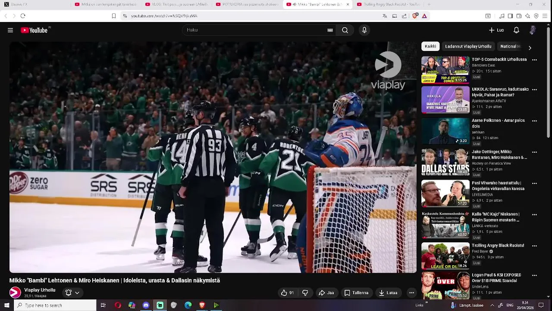Toggle the browser sidebar panel
The image size is (552, 311).
point(510,16)
